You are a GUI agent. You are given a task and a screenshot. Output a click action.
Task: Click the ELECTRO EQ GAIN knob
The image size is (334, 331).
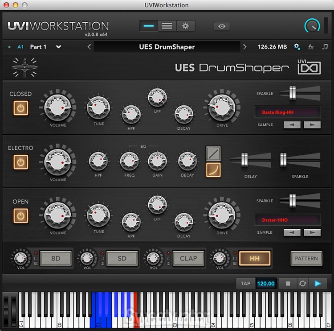[x=157, y=161]
